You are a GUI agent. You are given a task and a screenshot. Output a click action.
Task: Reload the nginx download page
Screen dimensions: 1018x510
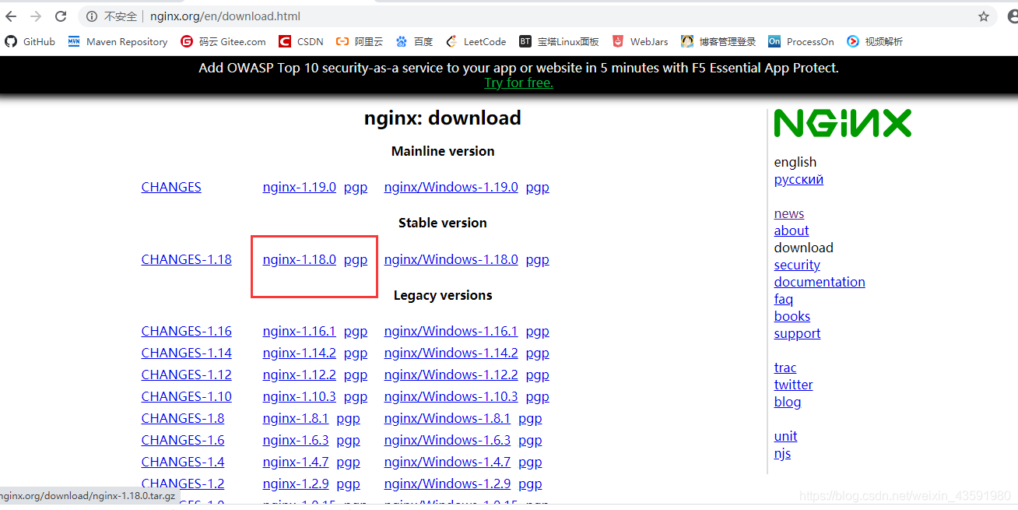tap(61, 16)
